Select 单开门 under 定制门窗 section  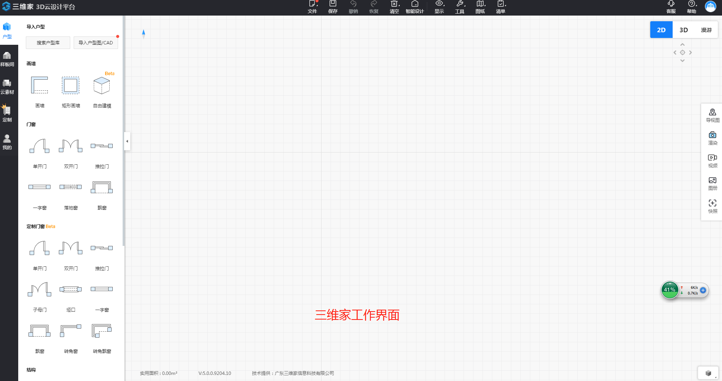tap(39, 255)
